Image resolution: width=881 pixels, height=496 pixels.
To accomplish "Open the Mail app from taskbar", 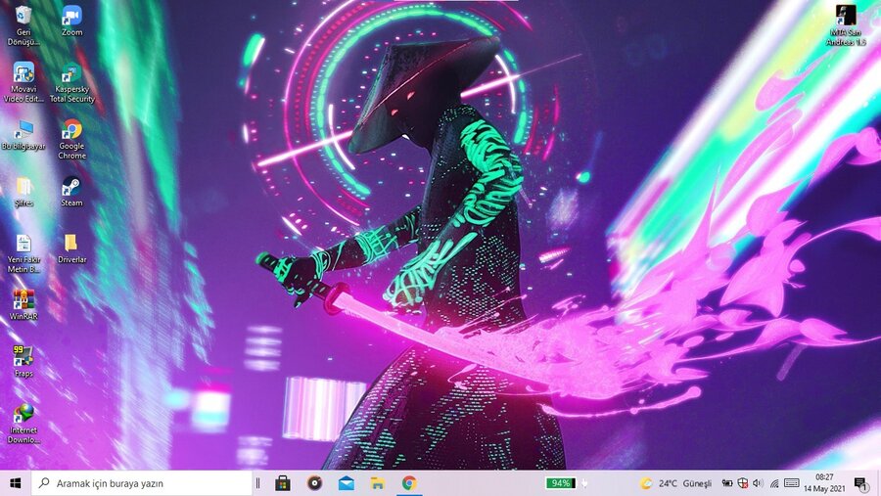I will coord(347,483).
